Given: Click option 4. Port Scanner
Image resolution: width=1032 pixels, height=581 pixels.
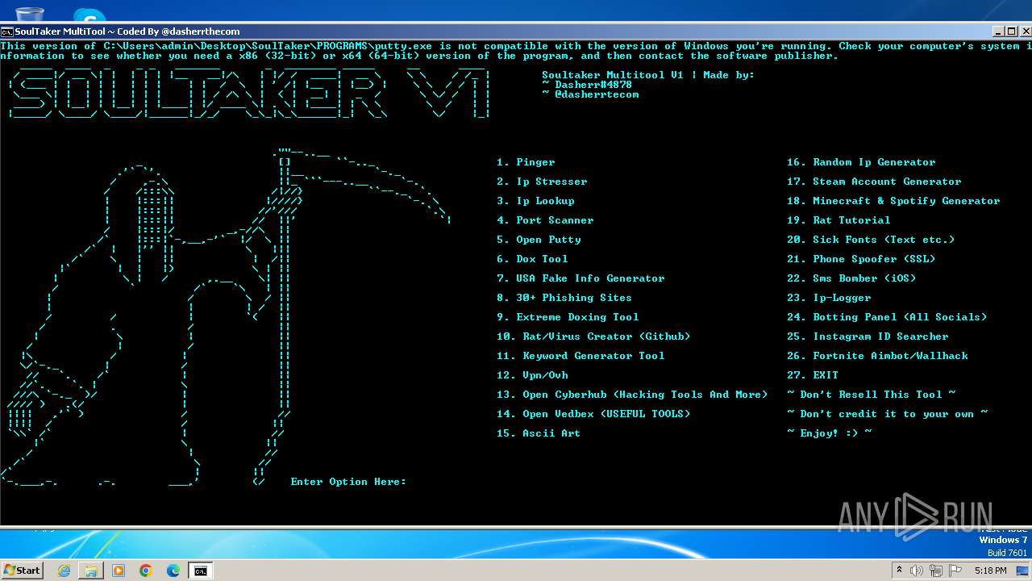Looking at the screenshot, I should pos(545,220).
